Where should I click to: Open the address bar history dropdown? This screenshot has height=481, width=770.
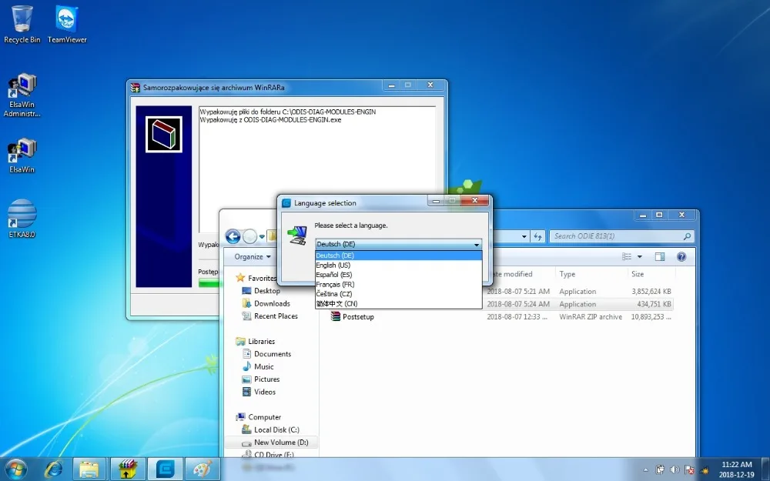point(524,236)
